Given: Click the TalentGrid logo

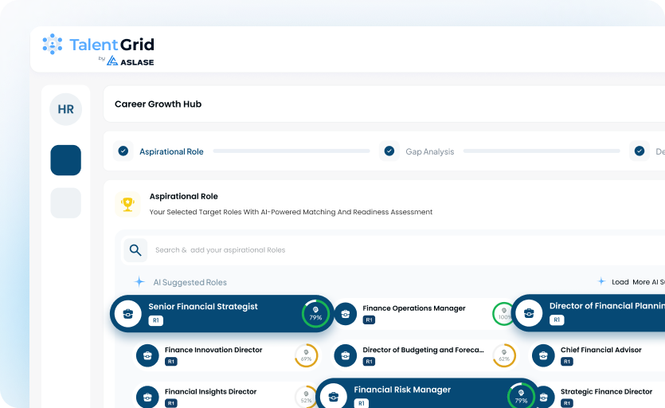Looking at the screenshot, I should click(98, 45).
